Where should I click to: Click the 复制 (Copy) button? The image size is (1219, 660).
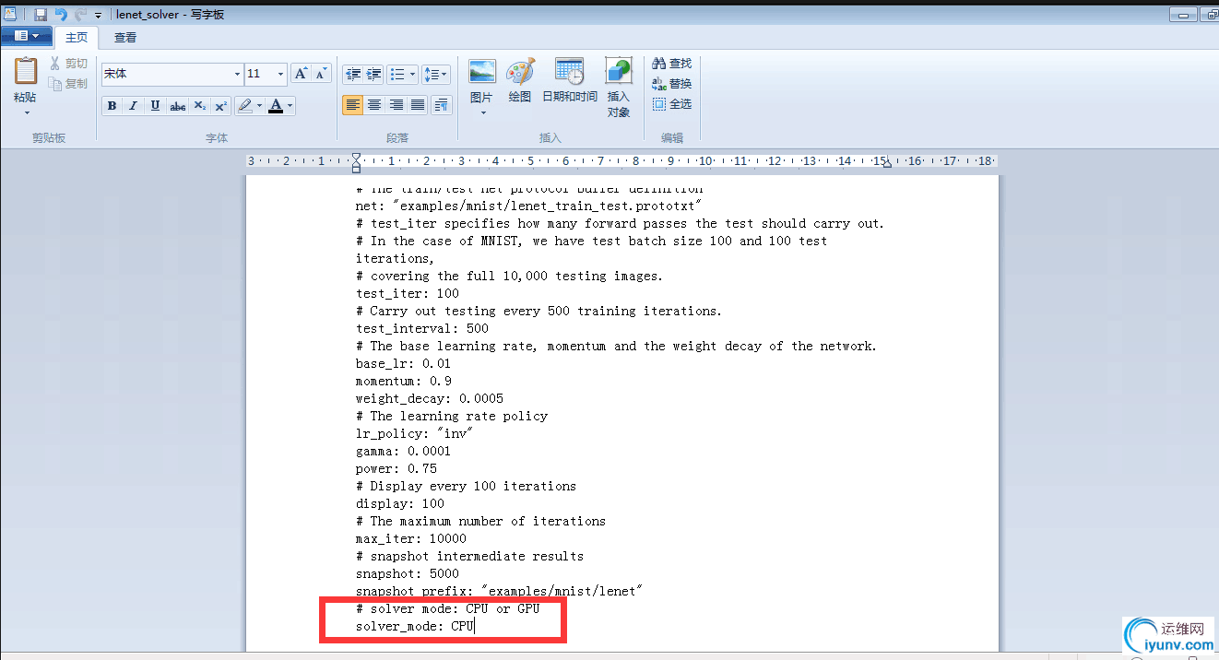(x=69, y=84)
